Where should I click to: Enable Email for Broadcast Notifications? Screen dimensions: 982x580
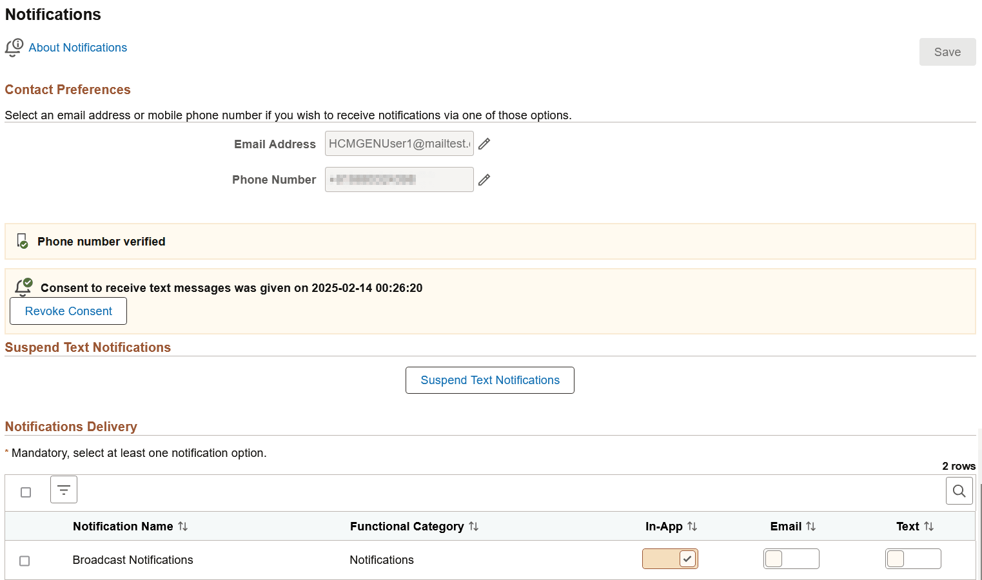791,558
